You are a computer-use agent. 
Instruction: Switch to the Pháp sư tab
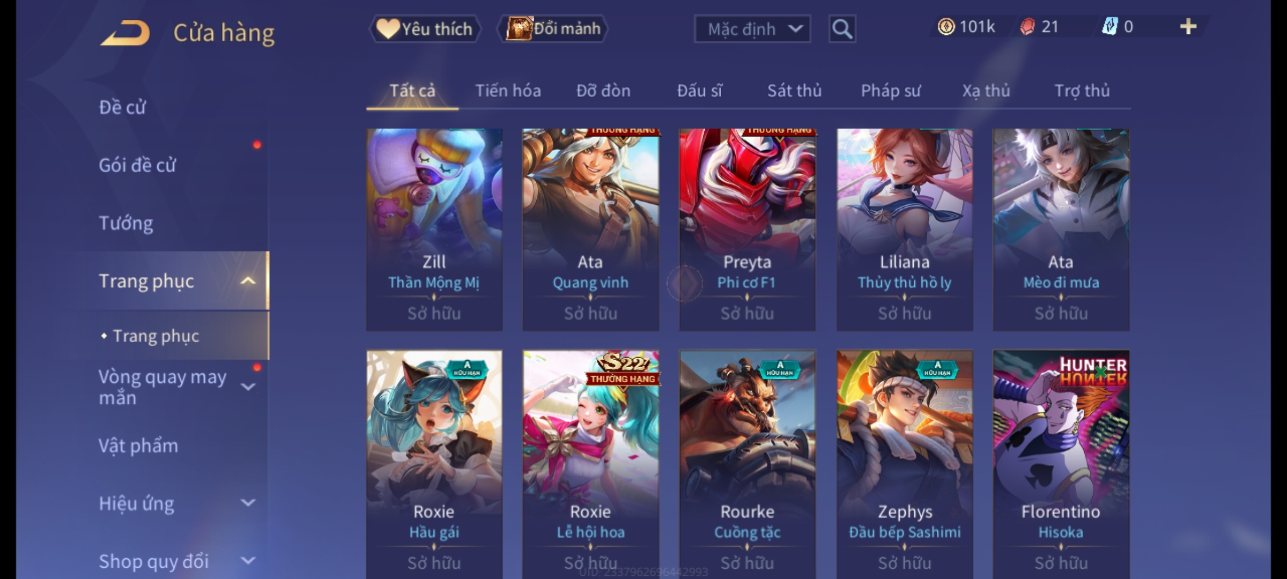(891, 91)
